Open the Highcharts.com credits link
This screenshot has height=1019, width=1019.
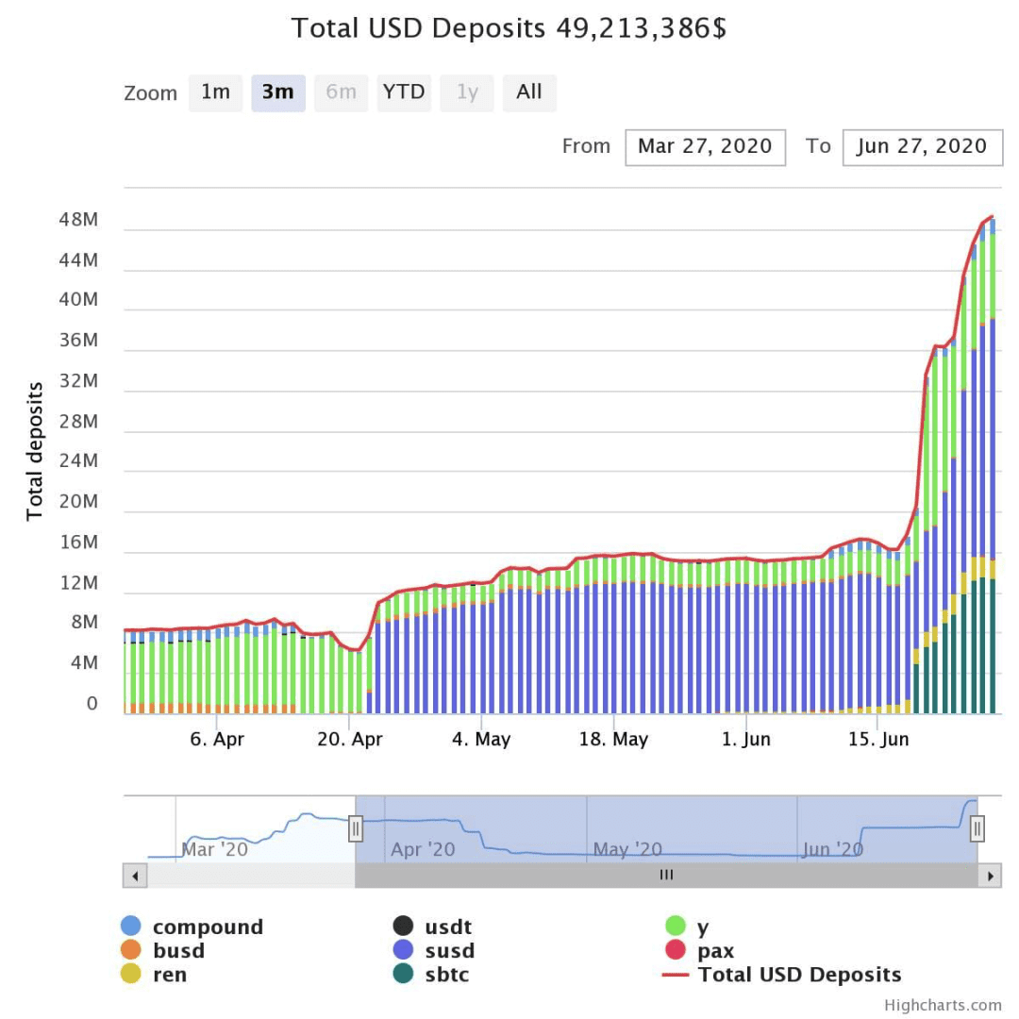click(x=943, y=1006)
